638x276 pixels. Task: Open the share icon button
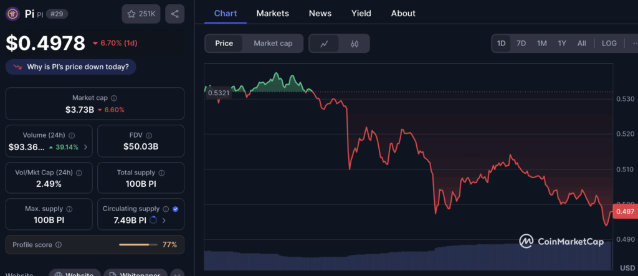[175, 14]
